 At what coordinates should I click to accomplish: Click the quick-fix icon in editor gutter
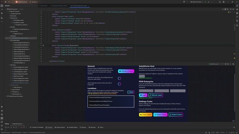[x=43, y=45]
